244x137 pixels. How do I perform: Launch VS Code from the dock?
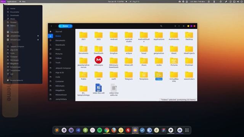click(78, 130)
